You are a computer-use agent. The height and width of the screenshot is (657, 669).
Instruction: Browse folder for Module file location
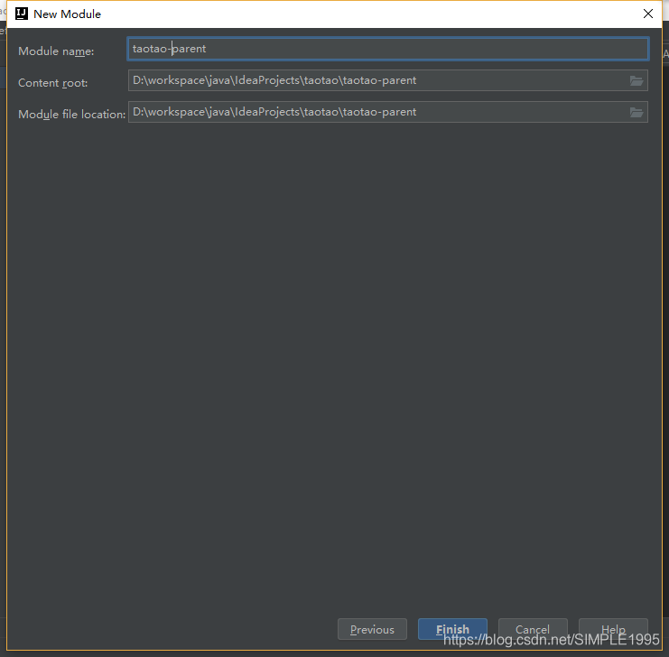coord(636,112)
